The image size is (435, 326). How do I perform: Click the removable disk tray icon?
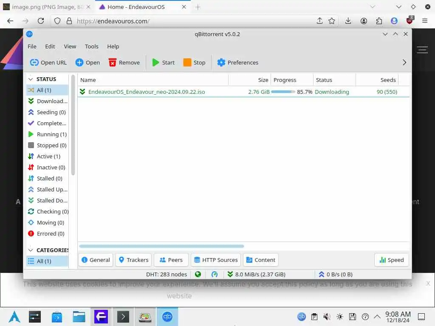(352, 316)
